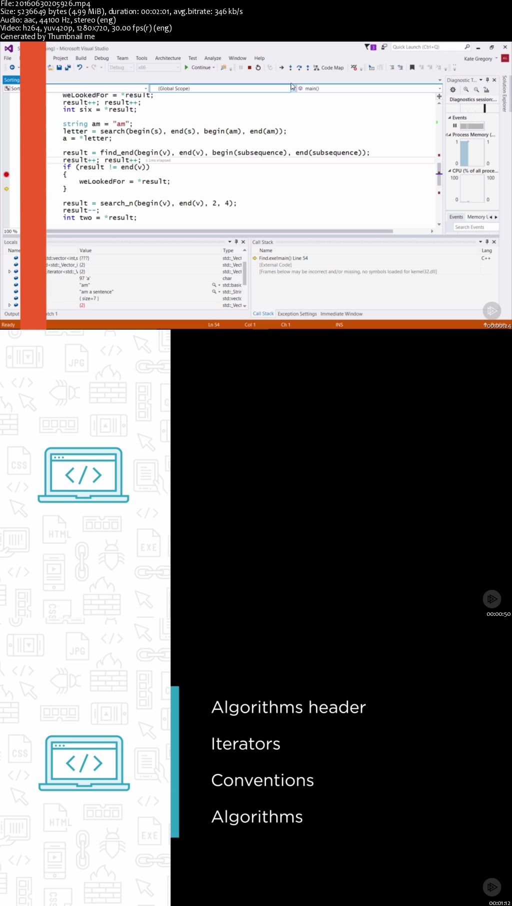Click the Step Into icon

coord(290,68)
